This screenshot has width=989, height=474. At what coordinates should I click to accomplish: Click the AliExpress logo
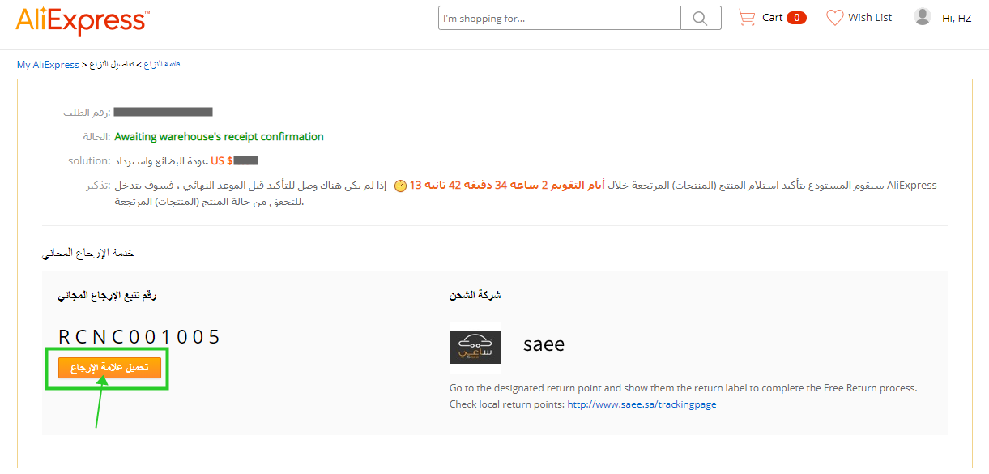82,20
